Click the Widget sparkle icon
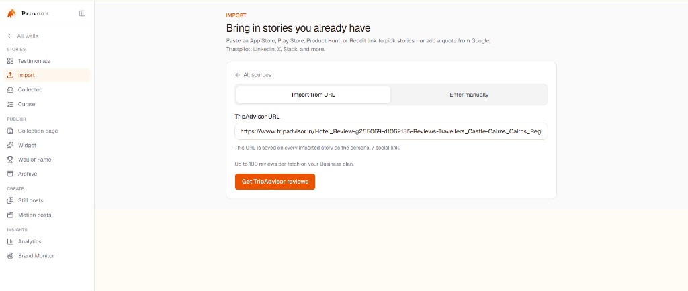Viewport: 688px width, 291px height. pyautogui.click(x=11, y=145)
